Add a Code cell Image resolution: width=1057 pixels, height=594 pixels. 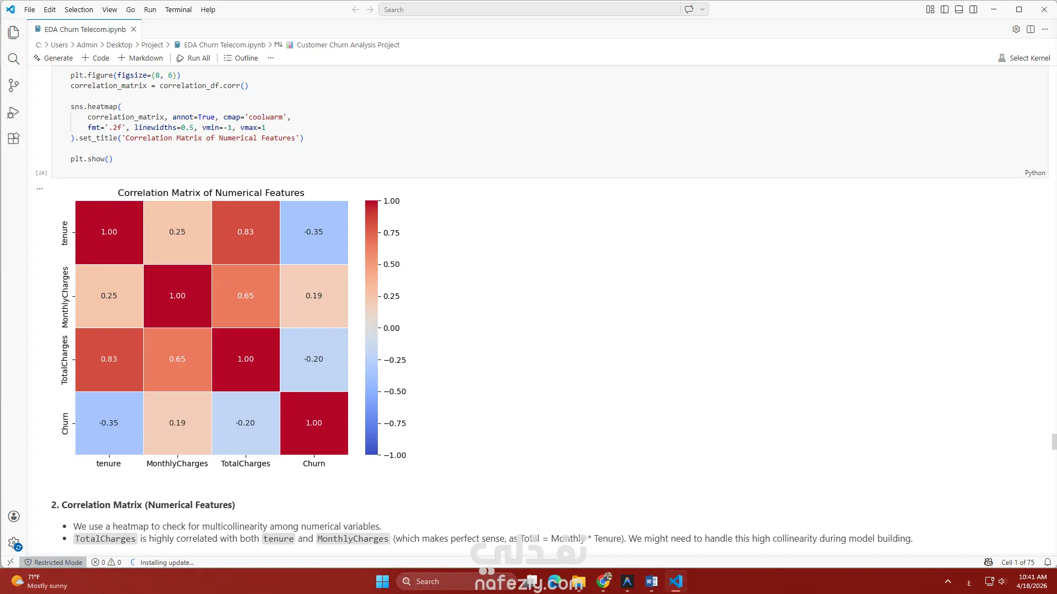click(96, 58)
